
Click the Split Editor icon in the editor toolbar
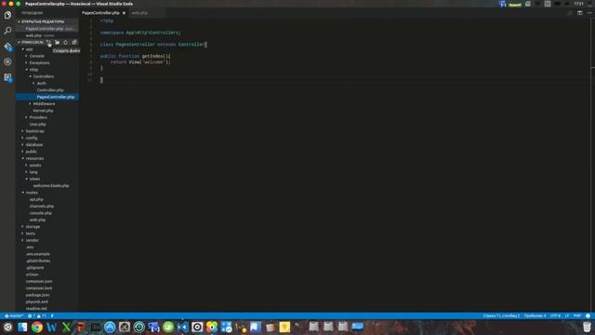(x=579, y=13)
